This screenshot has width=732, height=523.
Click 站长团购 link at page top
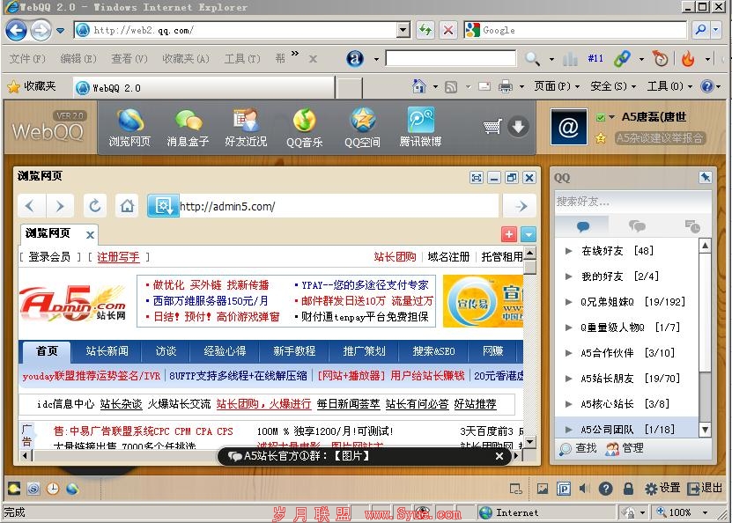(395, 257)
